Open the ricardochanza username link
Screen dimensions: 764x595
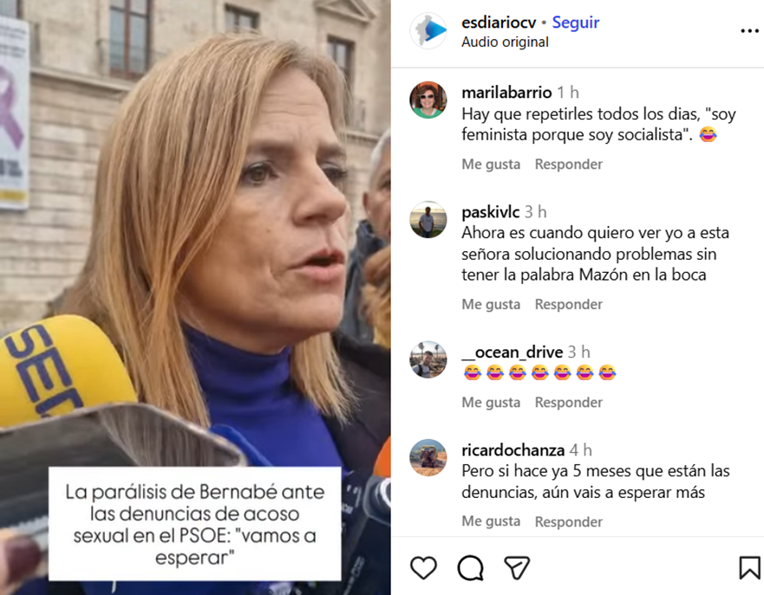(x=513, y=450)
